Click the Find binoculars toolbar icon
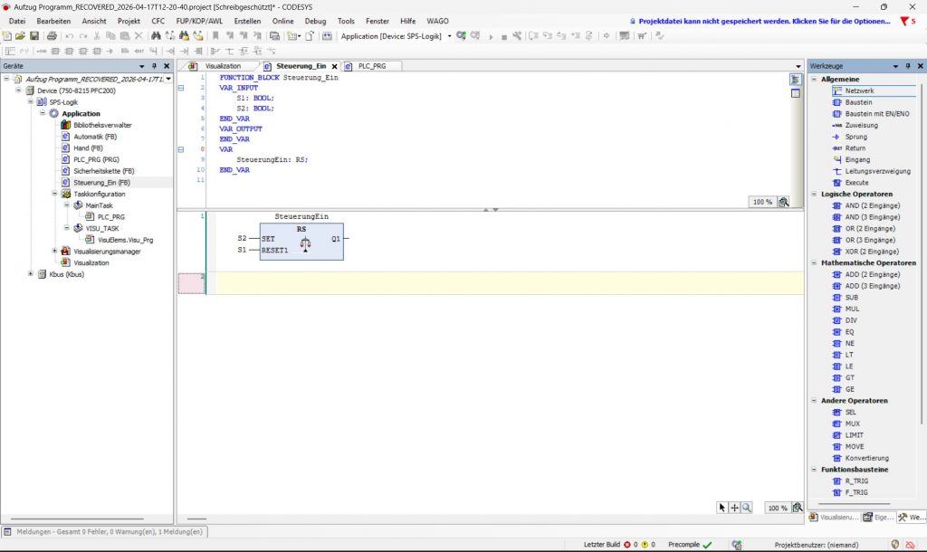Screen dimensions: 927x552 click(x=156, y=36)
